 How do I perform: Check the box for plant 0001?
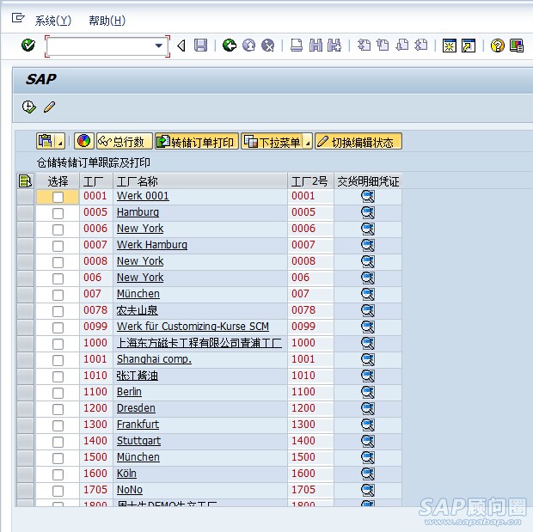[x=58, y=197]
